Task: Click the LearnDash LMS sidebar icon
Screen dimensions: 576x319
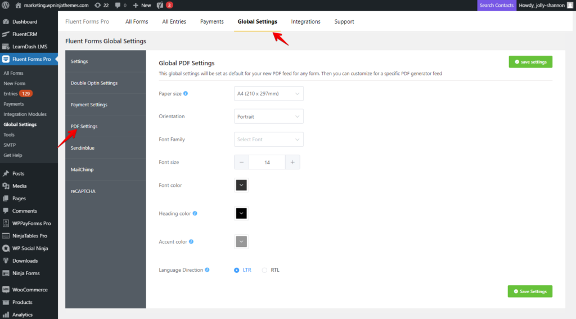Action: click(x=6, y=47)
